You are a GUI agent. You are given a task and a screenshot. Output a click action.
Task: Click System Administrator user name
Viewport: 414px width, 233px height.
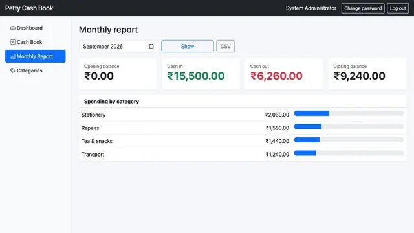tap(311, 8)
